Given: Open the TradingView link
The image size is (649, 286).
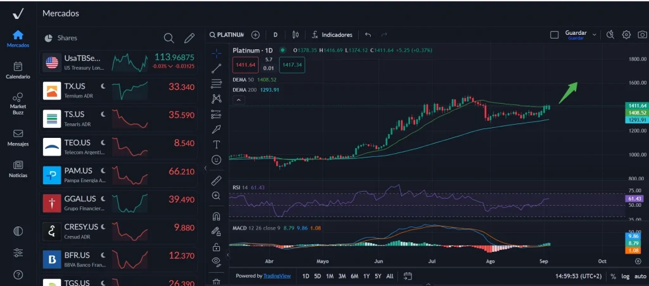Looking at the screenshot, I should [277, 276].
